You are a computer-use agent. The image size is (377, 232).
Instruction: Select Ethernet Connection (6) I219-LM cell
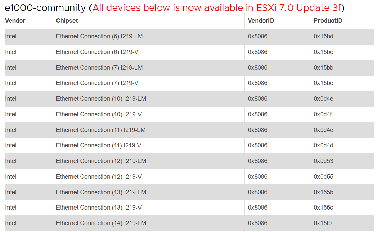99,36
